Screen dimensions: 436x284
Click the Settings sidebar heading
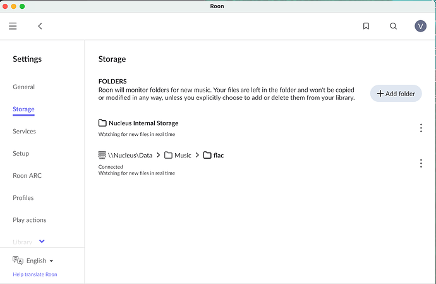coord(27,59)
